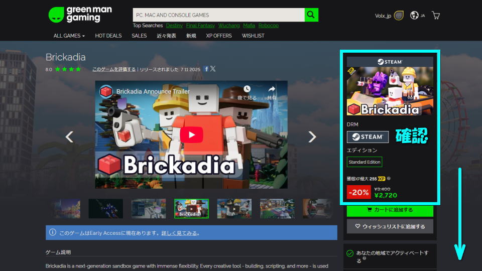This screenshot has width=482, height=271.
Task: Focus the PC, MAC AND CONSOLE GAMES search field
Action: click(218, 15)
